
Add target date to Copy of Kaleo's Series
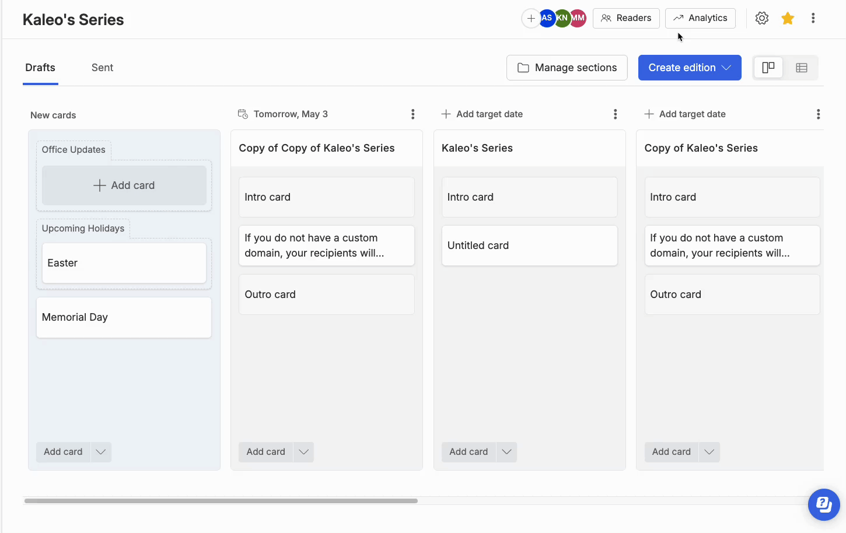(685, 114)
